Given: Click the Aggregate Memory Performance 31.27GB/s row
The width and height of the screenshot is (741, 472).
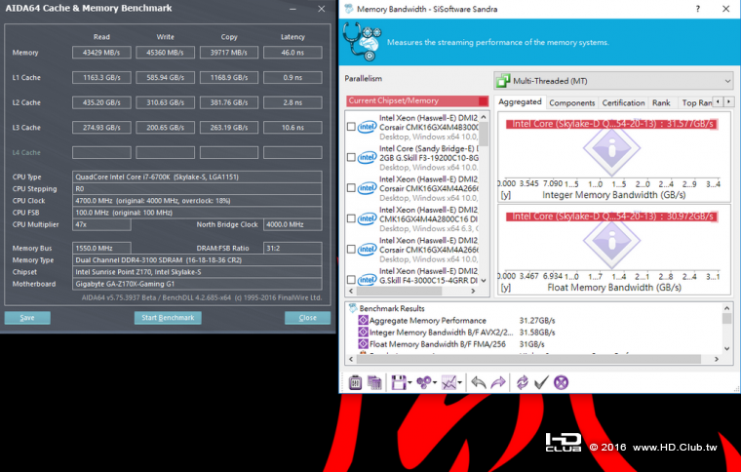Looking at the screenshot, I should pos(456,320).
